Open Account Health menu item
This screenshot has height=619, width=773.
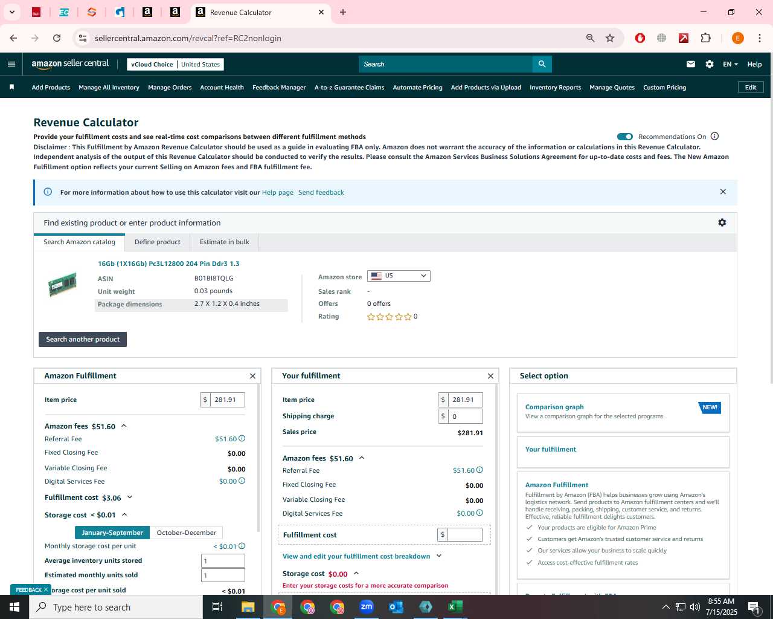[x=222, y=87]
